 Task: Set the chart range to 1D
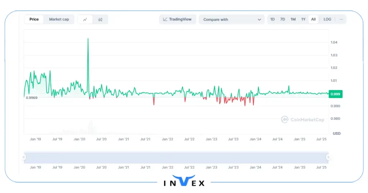(x=272, y=19)
